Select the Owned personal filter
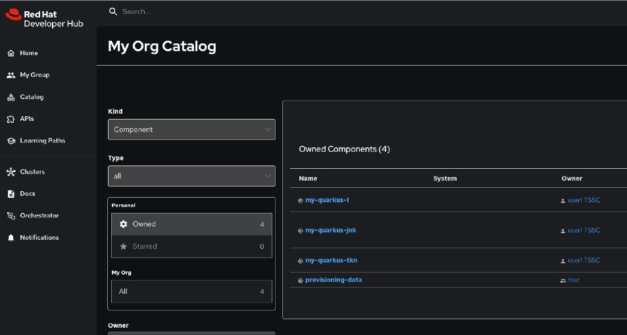The width and height of the screenshot is (627, 335). pyautogui.click(x=191, y=224)
